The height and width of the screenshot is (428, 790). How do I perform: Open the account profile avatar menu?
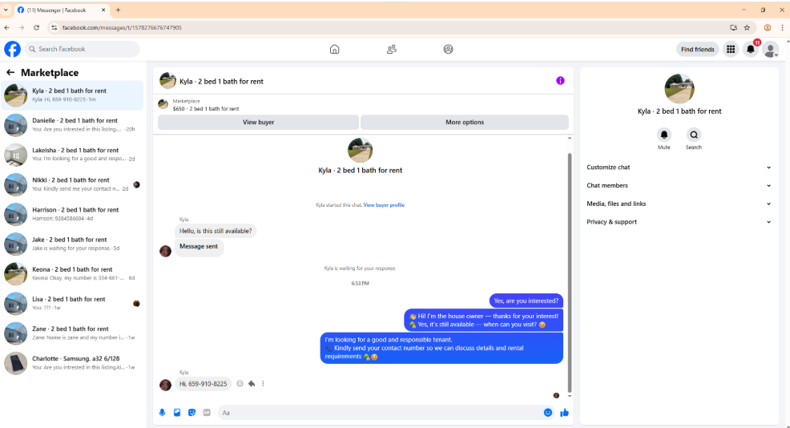[x=770, y=50]
